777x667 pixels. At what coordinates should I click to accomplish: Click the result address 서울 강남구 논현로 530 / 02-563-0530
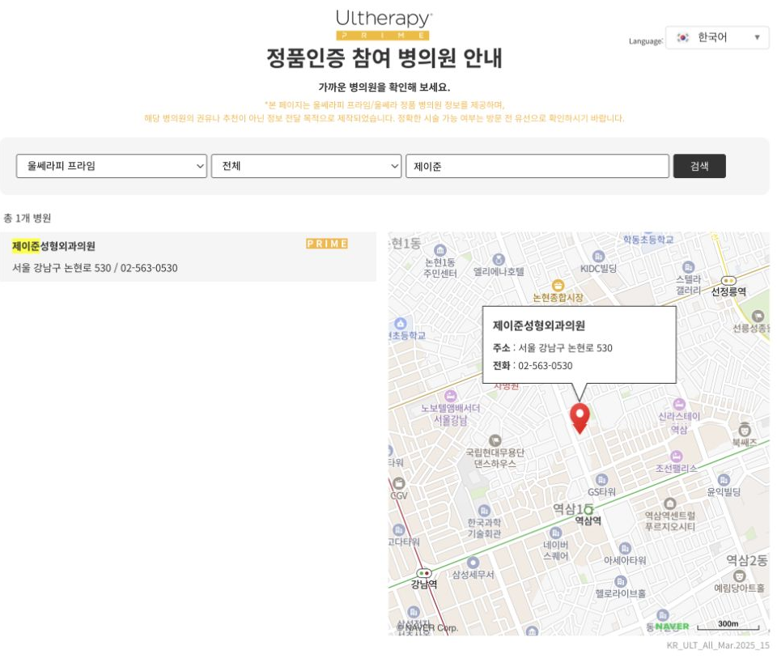point(95,268)
